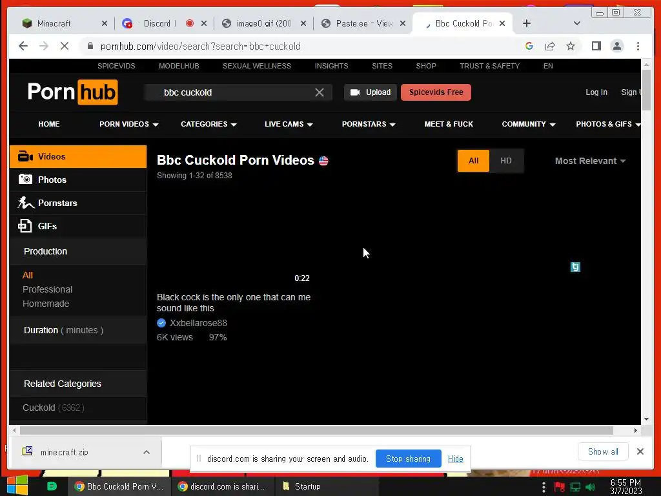Click the Upload button
661x496 pixels.
pyautogui.click(x=370, y=92)
